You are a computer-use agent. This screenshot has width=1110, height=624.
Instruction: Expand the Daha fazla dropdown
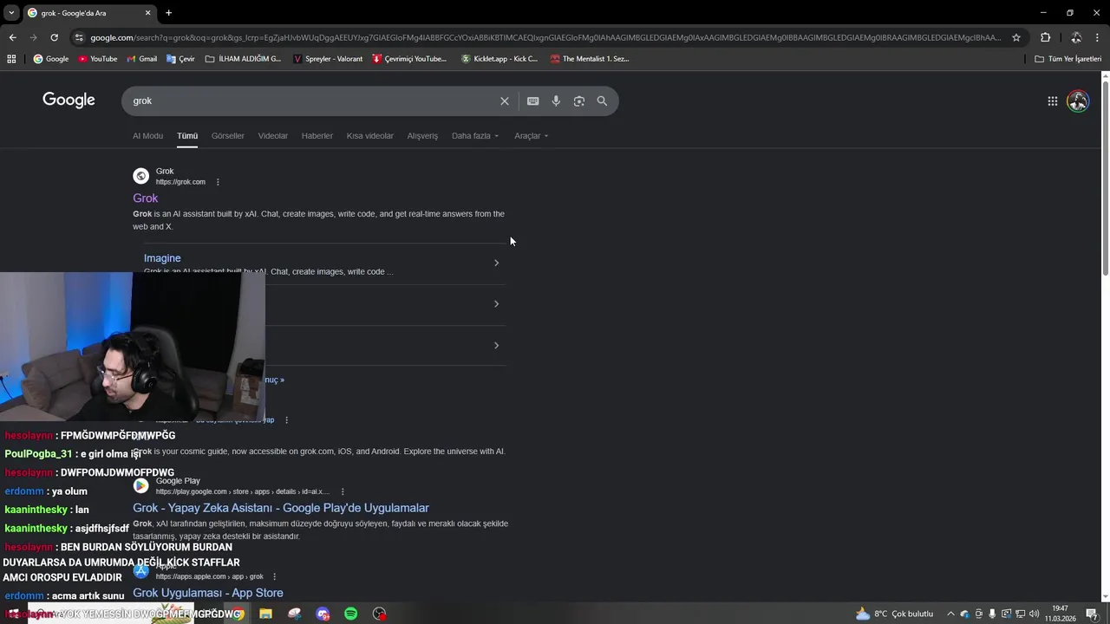click(x=475, y=136)
